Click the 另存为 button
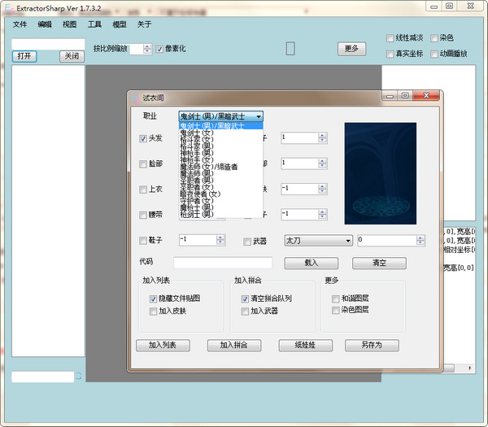Image resolution: width=488 pixels, height=427 pixels. 372,345
